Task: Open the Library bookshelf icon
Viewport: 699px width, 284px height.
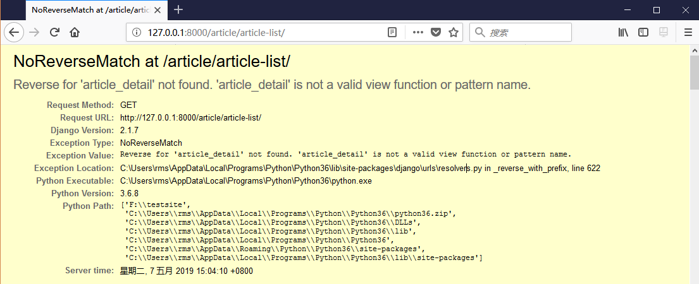Action: tap(623, 33)
